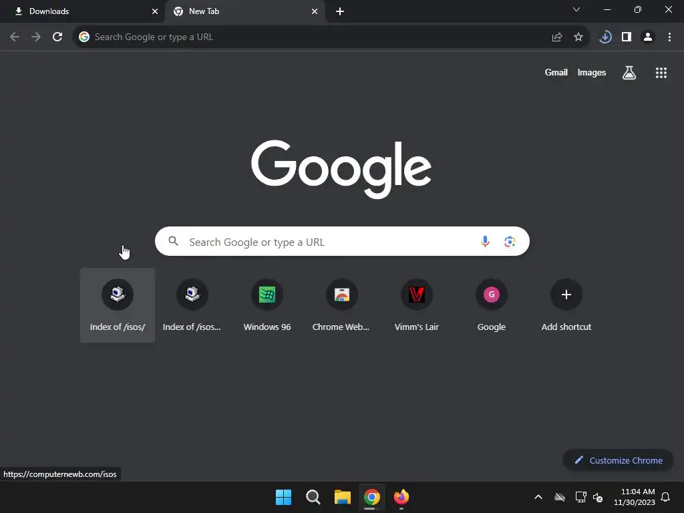Reload the current page
Screen dimensions: 684x513
57,37
